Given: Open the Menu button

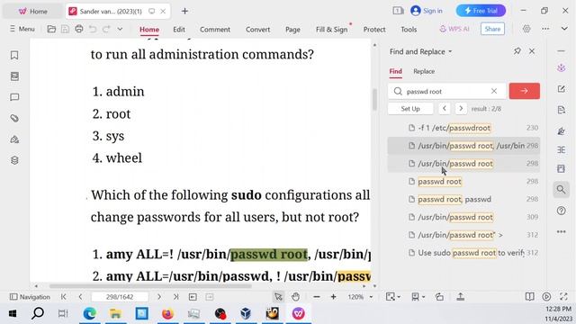Looking at the screenshot, I should tap(22, 29).
